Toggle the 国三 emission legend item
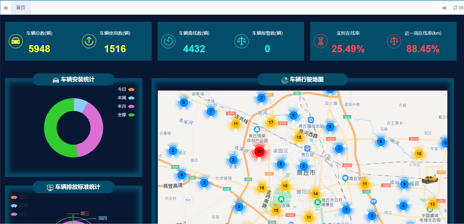The image size is (464, 224). [x=19, y=197]
